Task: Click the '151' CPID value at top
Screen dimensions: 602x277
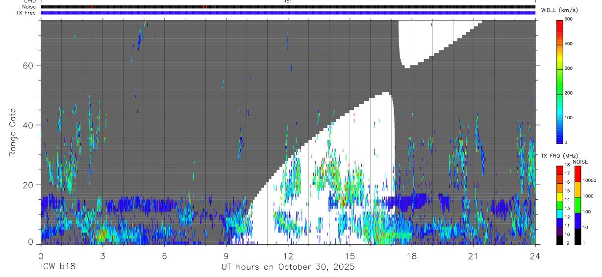Action: (x=288, y=1)
